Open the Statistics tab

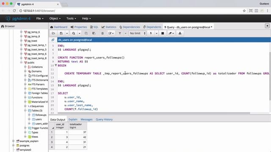click(x=109, y=27)
